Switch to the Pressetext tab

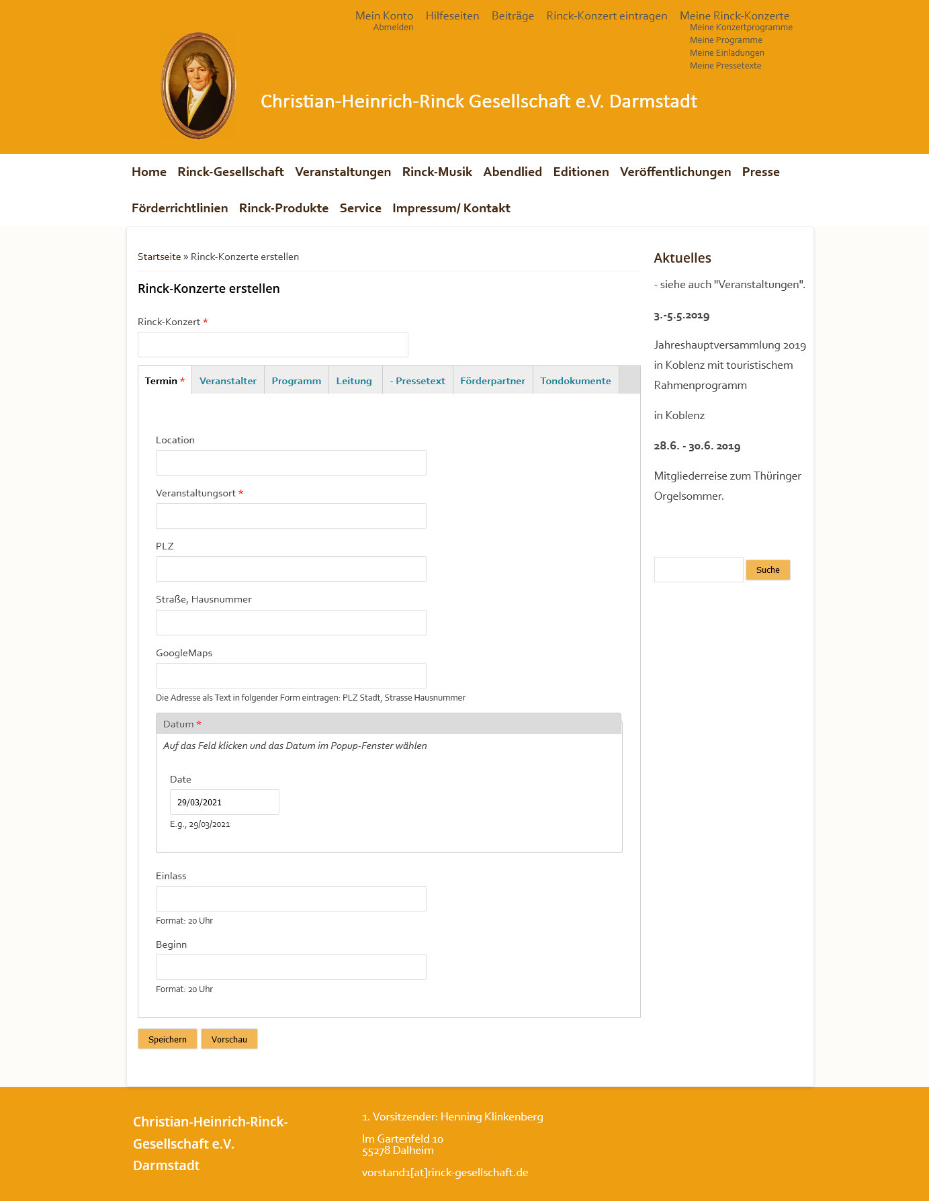click(417, 381)
